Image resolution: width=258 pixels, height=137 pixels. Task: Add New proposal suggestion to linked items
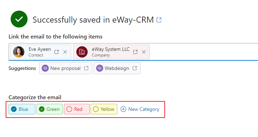tap(65, 68)
